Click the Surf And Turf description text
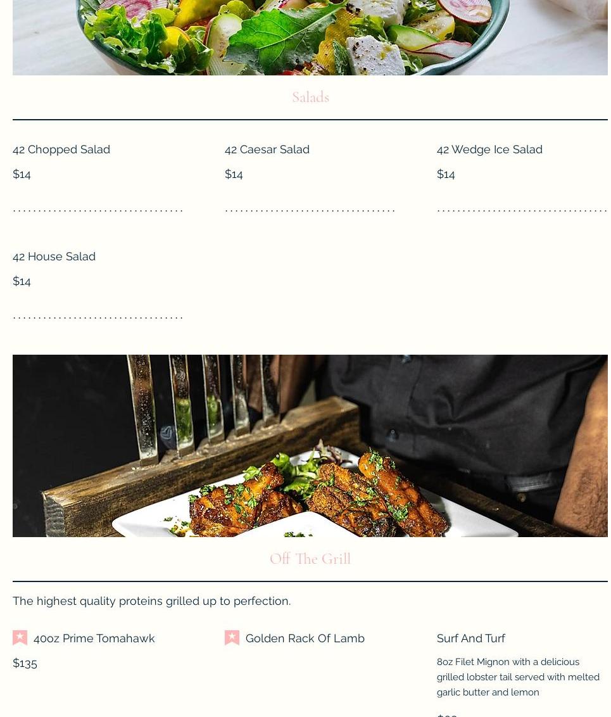 (x=518, y=676)
